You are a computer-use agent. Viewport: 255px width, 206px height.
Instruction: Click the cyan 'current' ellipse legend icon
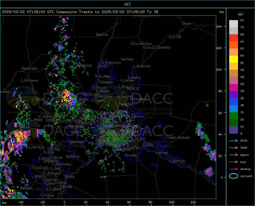coord(233,176)
